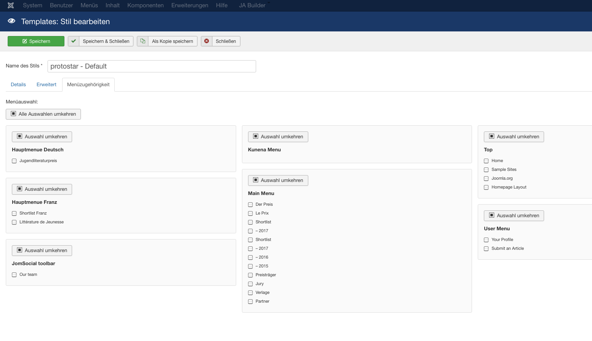Tick the Shortlist Franz checkbox
592x341 pixels.
14,213
